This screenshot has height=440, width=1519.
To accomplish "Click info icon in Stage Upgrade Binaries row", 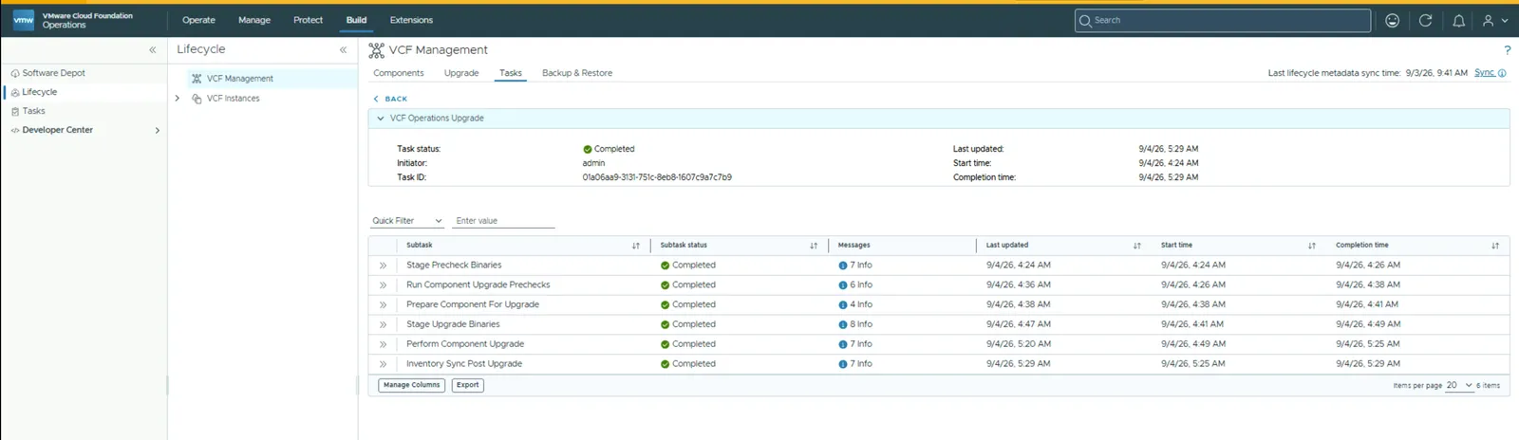I will pyautogui.click(x=843, y=324).
